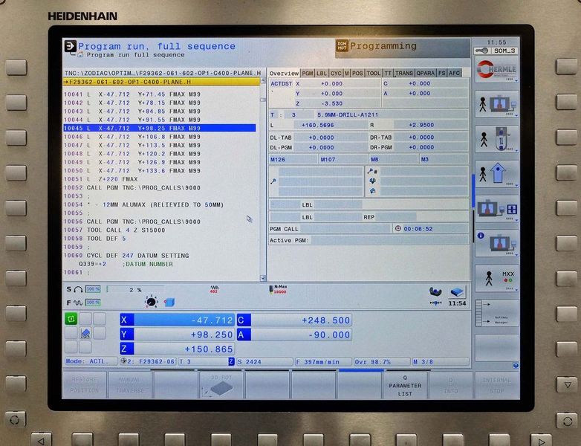
Task: Open the CYC status tab
Action: click(x=336, y=74)
